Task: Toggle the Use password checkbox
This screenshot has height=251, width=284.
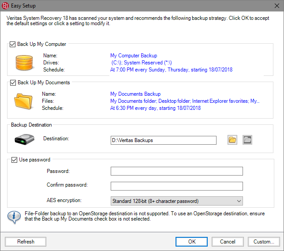Action: coord(14,160)
